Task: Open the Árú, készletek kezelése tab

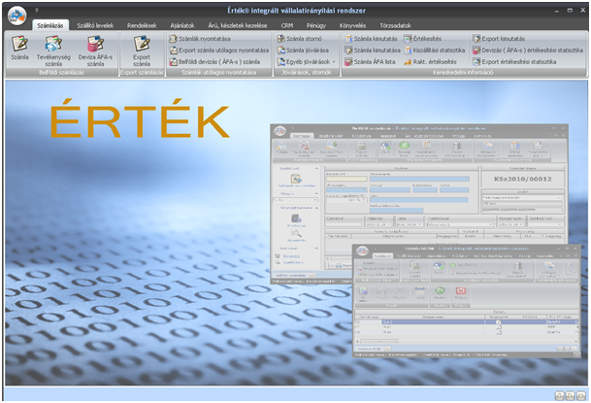Action: [x=238, y=25]
